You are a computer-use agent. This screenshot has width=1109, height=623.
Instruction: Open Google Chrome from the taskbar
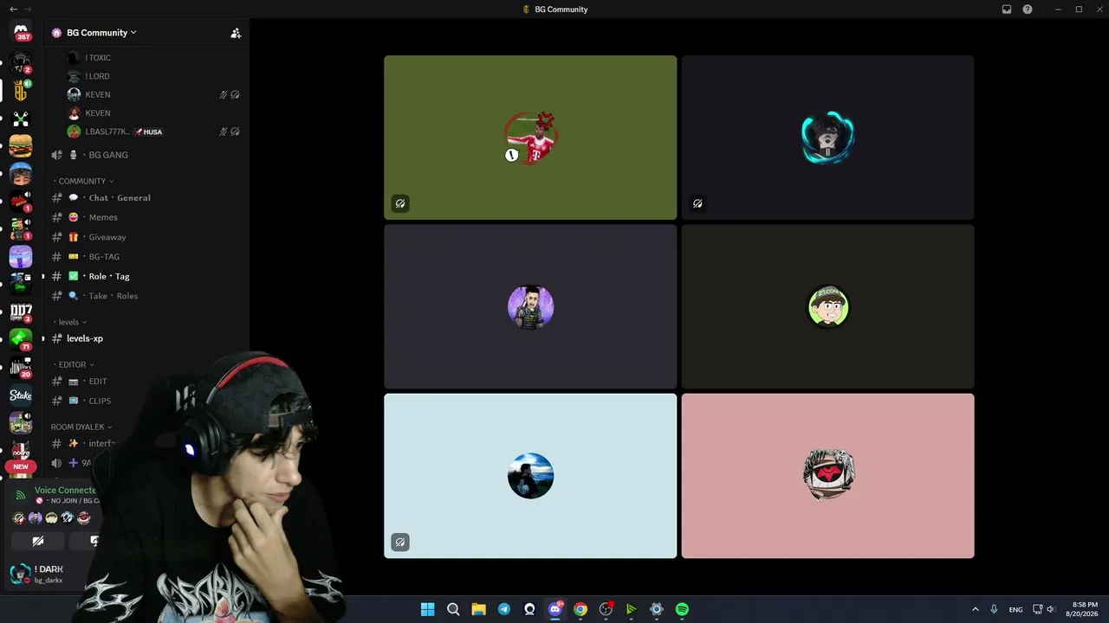coord(580,609)
